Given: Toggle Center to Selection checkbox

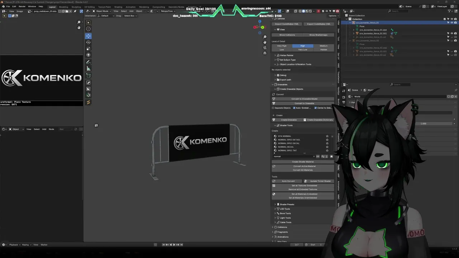Looking at the screenshot, I should click(x=316, y=108).
